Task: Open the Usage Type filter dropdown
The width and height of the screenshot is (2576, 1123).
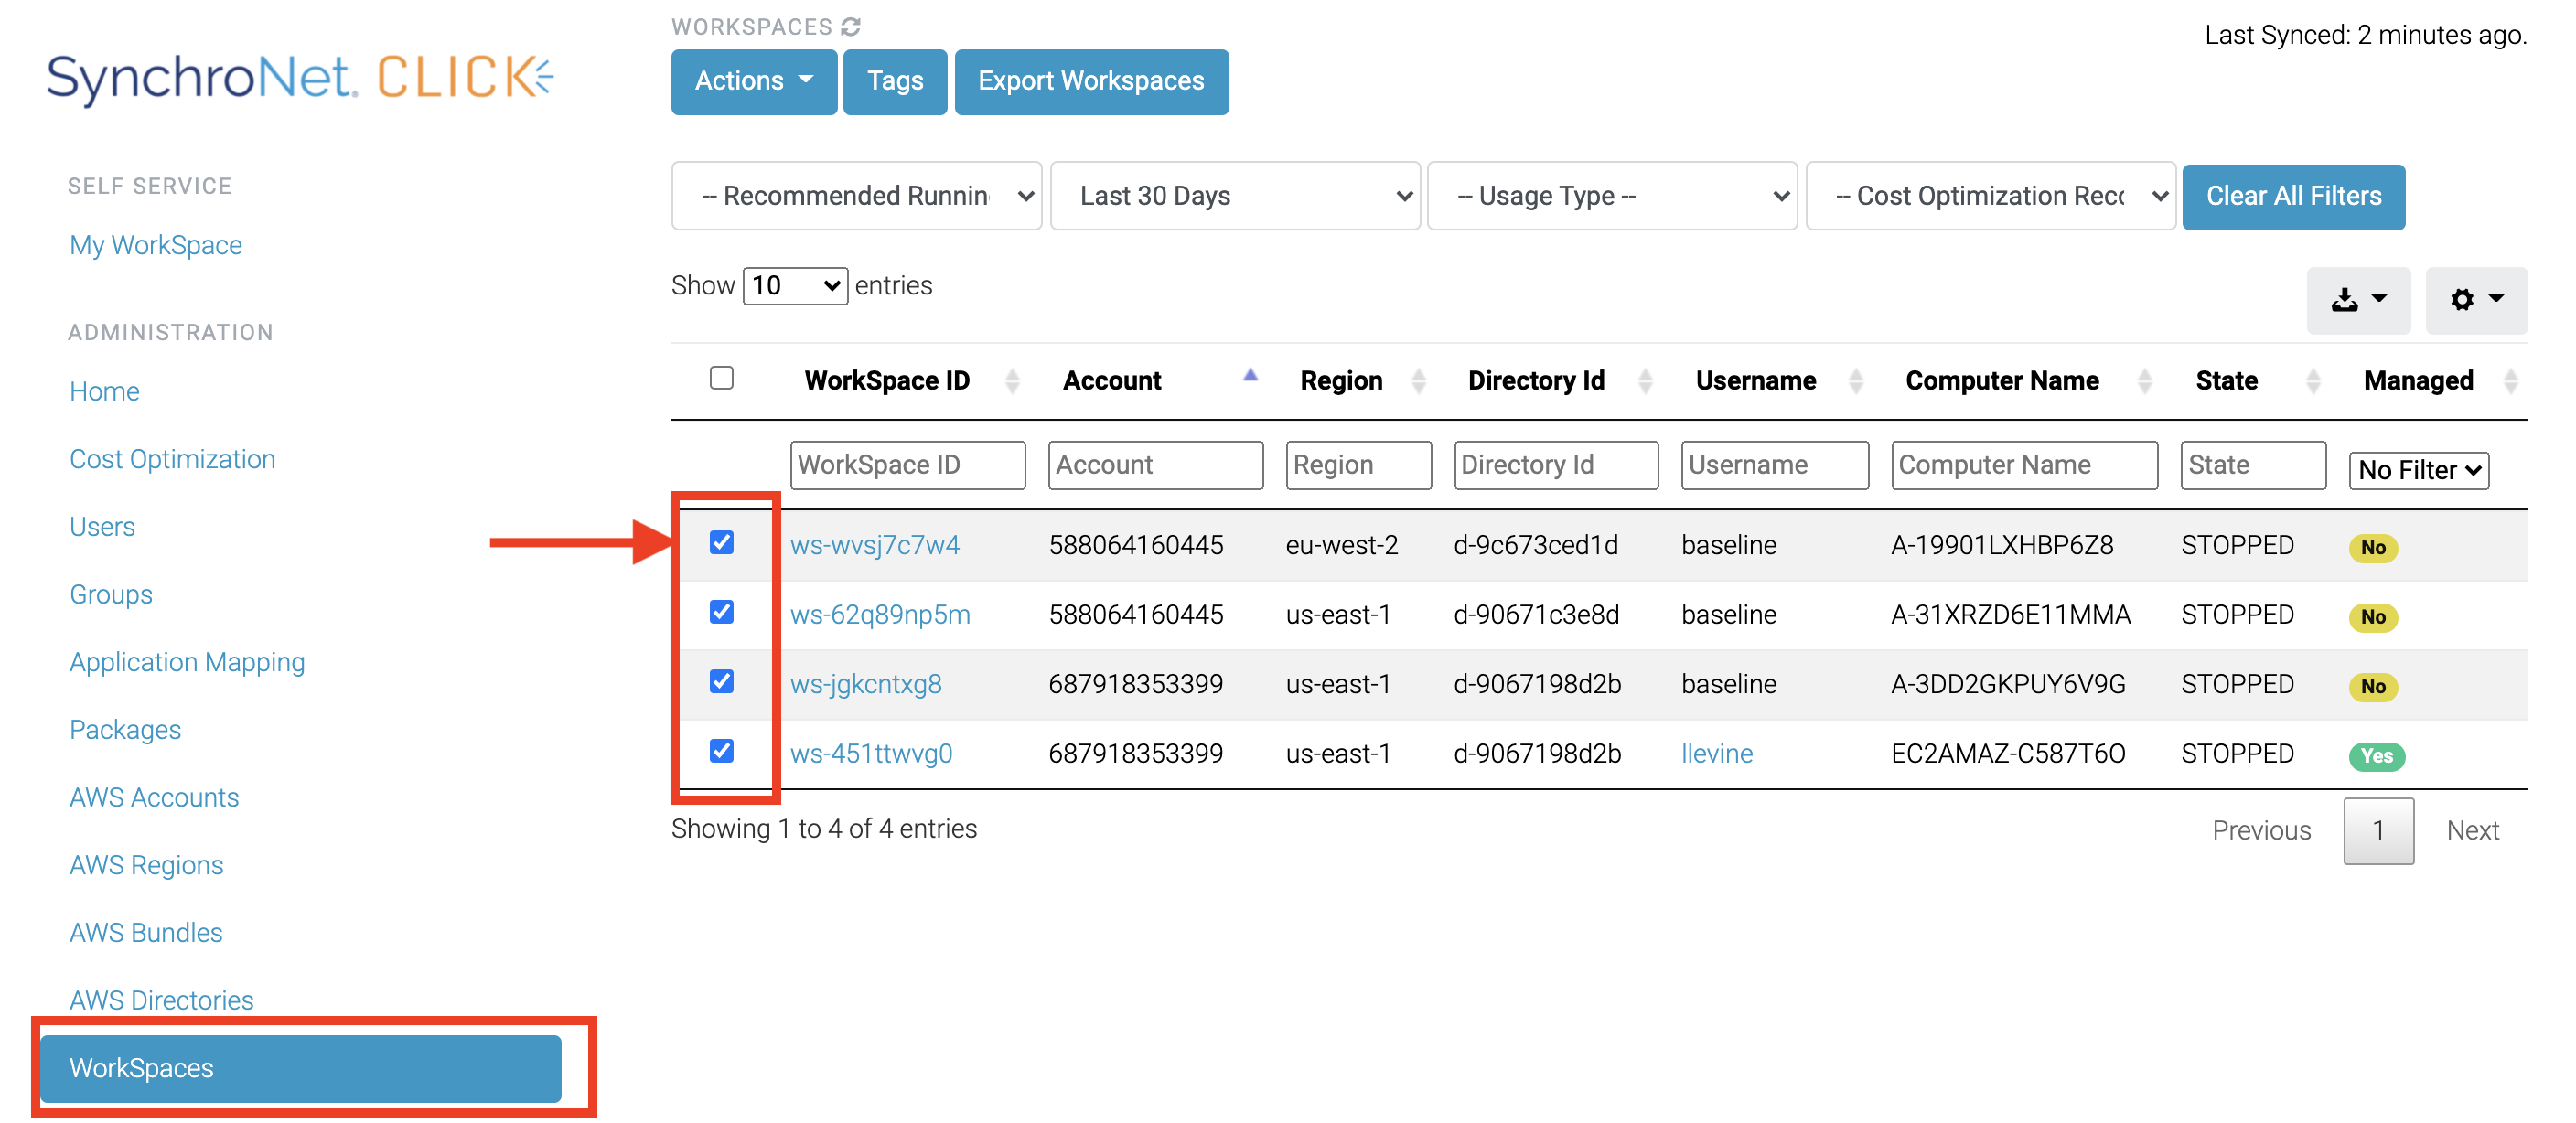Action: (1612, 196)
